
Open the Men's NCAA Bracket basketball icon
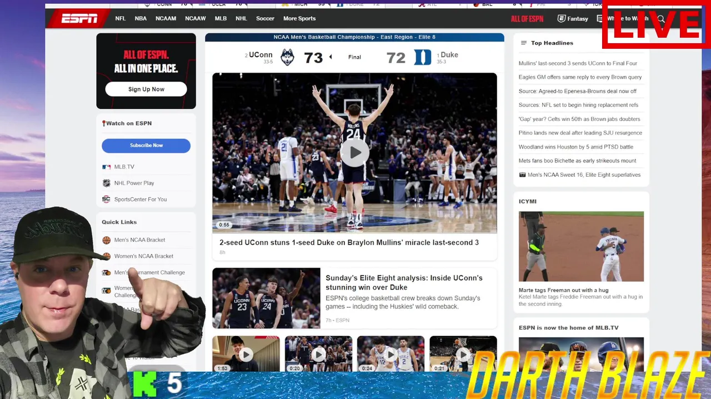106,240
